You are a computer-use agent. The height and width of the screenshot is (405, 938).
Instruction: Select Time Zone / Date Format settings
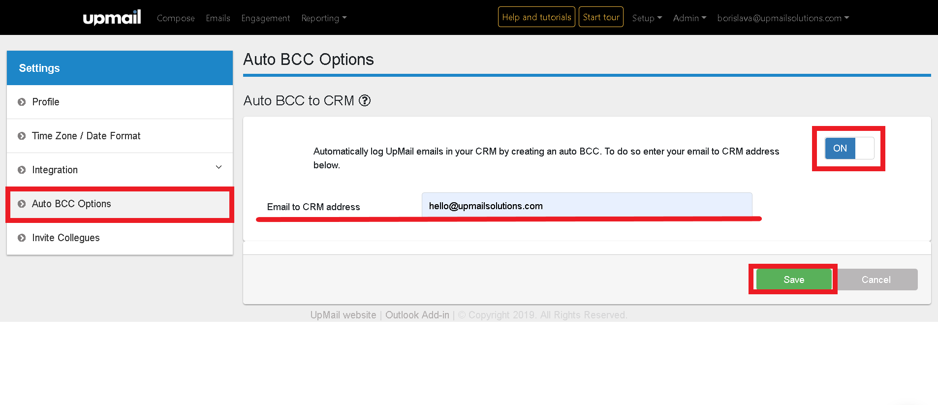[x=120, y=136]
